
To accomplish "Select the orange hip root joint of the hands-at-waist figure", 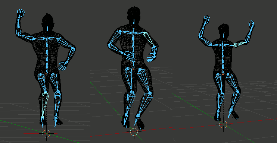I will [x=134, y=69].
